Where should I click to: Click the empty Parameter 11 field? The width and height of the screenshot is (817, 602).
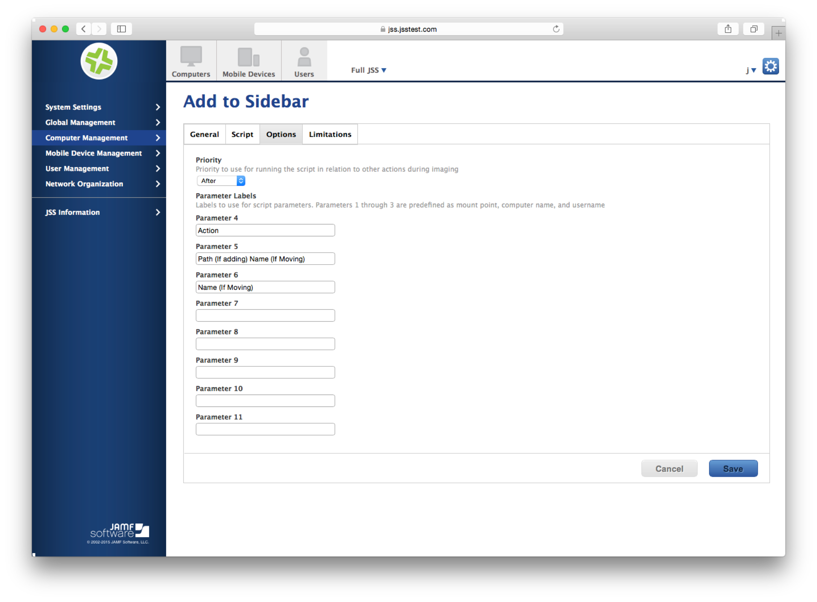265,429
